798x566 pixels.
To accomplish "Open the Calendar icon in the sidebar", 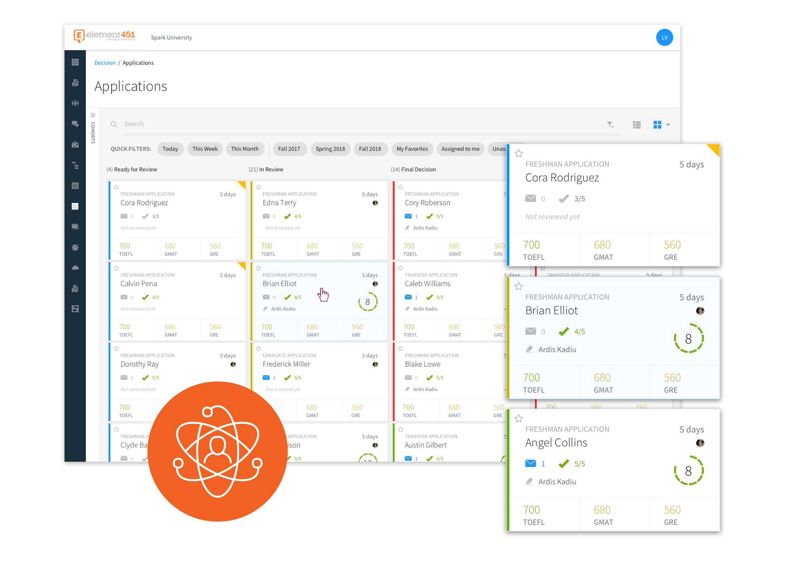I will [75, 185].
